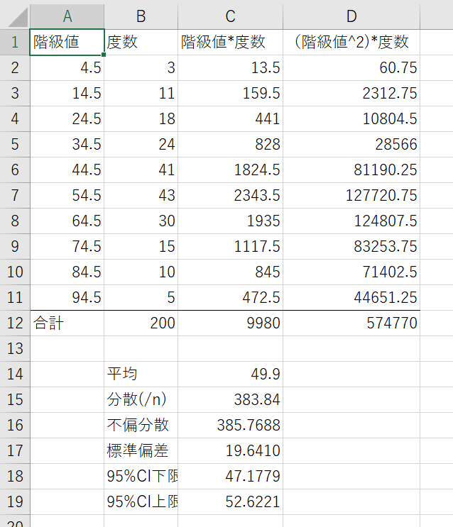This screenshot has height=527, width=453.
Task: Select cell with value 1117.5
Action: pyautogui.click(x=230, y=246)
